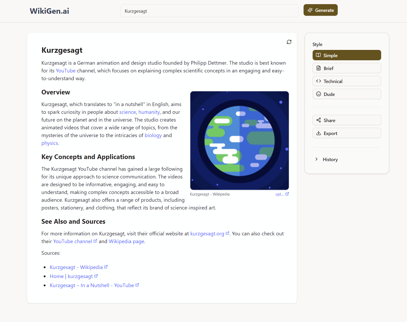Follow the humanity link
The height and width of the screenshot is (322, 407).
(149, 112)
